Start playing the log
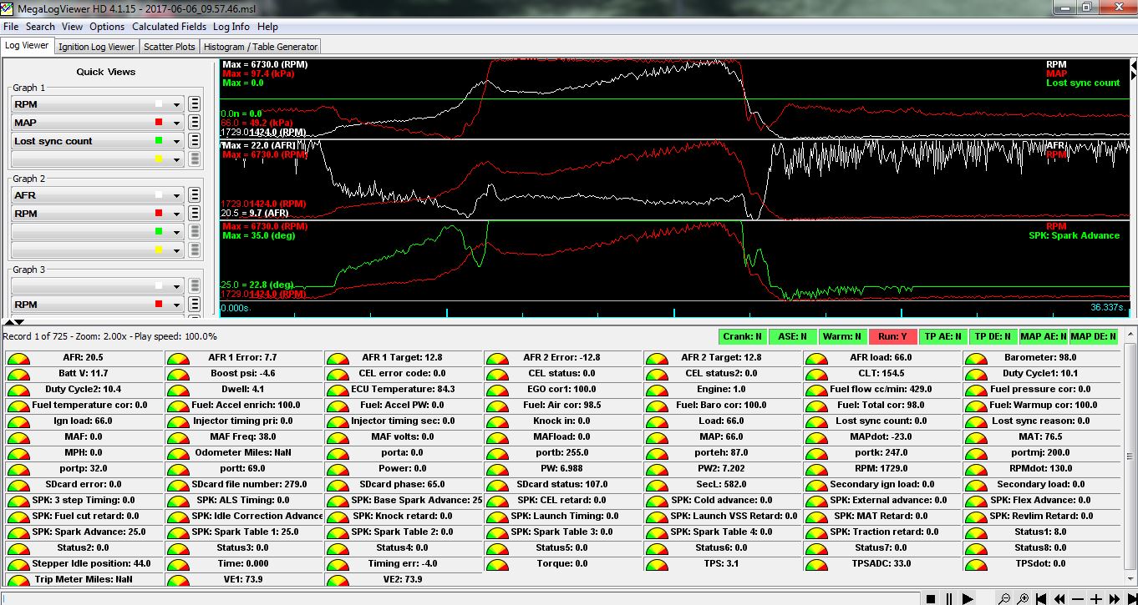Image resolution: width=1138 pixels, height=605 pixels. tap(968, 598)
